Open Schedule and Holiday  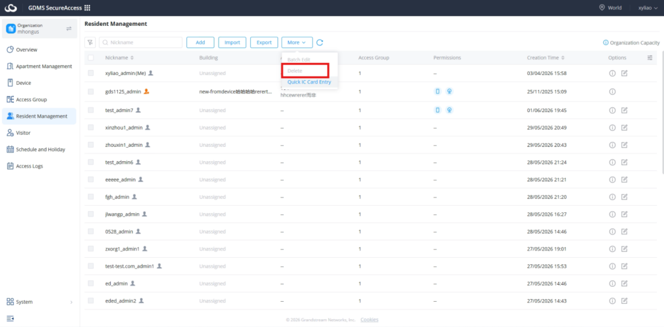40,150
